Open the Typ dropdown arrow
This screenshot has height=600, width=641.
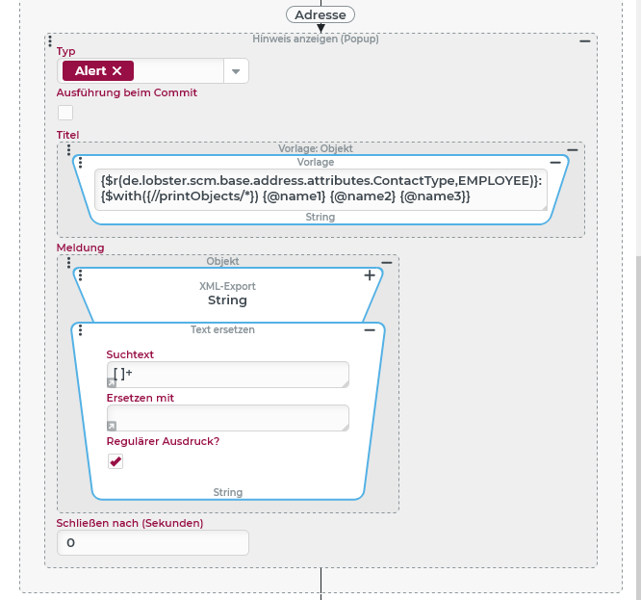coord(236,71)
